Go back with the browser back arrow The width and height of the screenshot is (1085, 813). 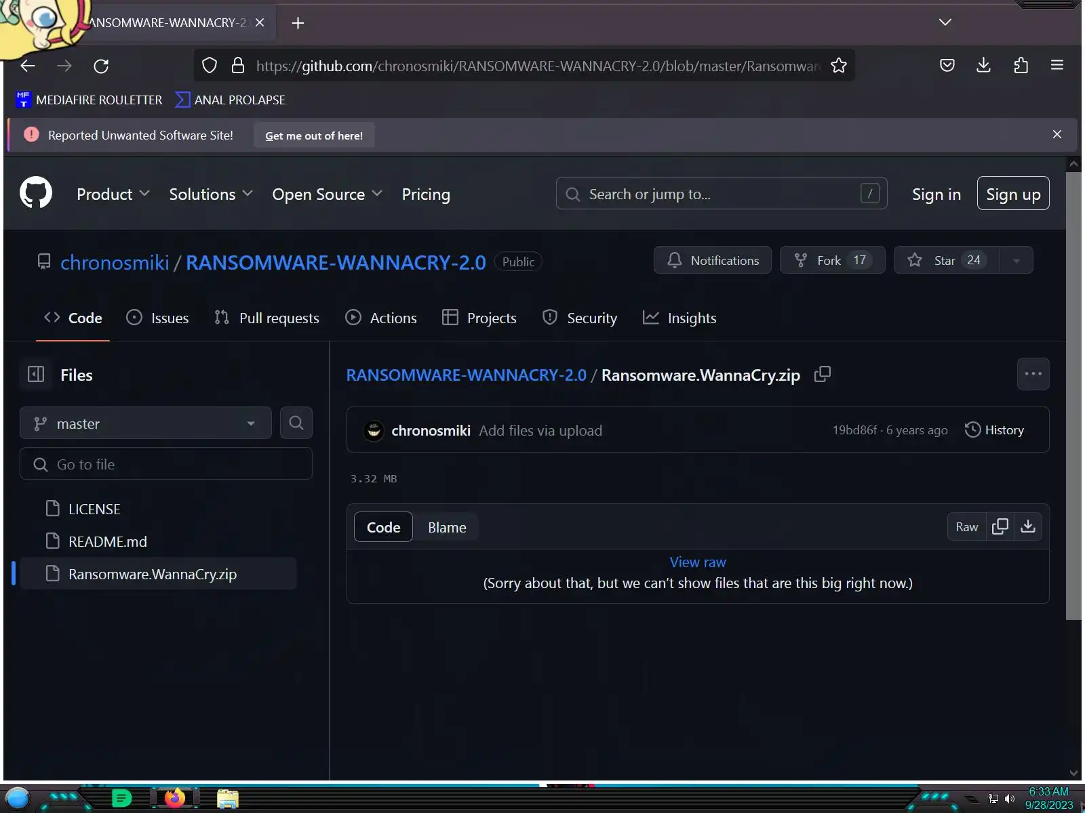(x=28, y=66)
